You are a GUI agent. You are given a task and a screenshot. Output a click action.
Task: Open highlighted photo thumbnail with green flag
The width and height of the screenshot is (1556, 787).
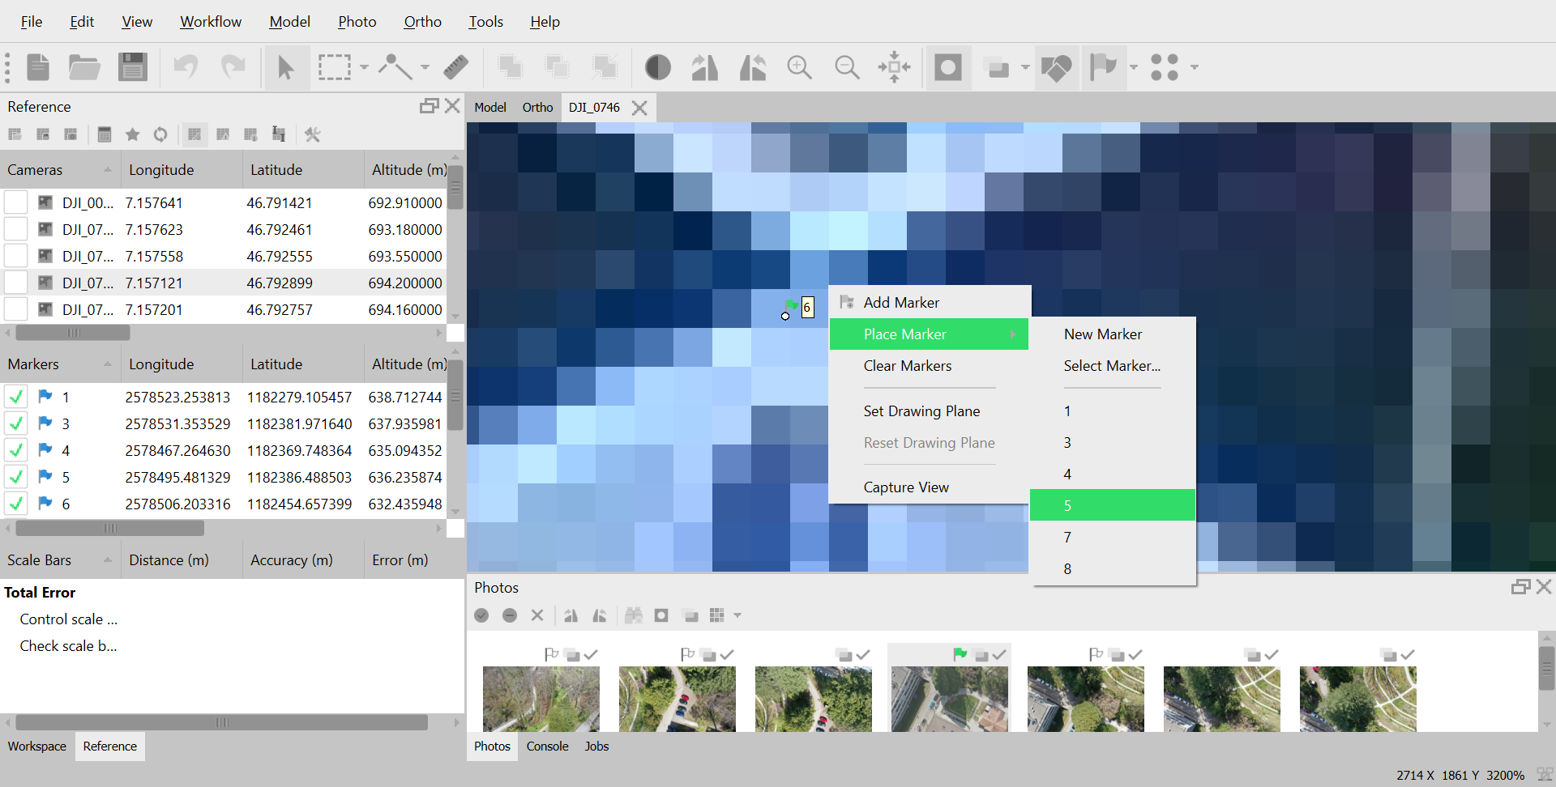(950, 699)
